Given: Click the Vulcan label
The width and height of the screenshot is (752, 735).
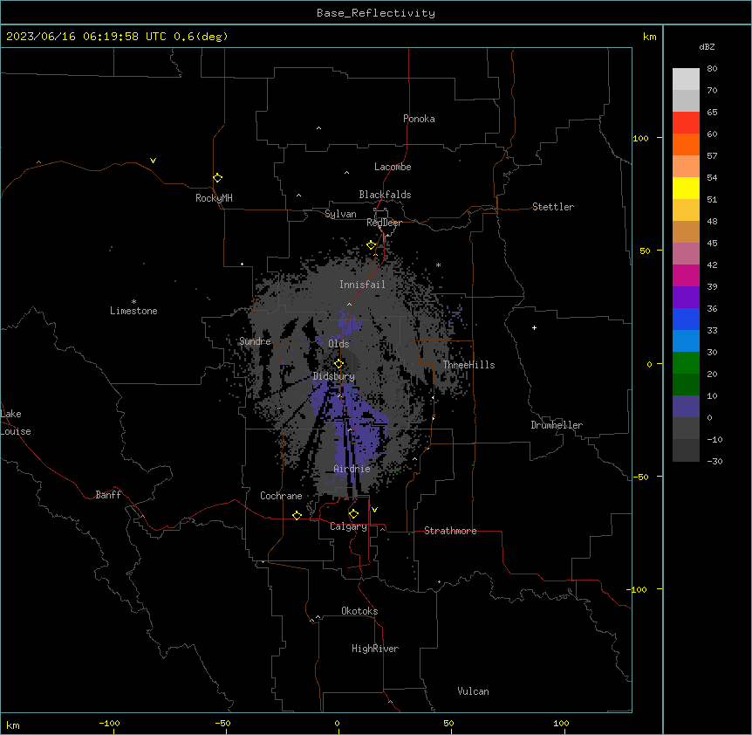Looking at the screenshot, I should point(473,691).
